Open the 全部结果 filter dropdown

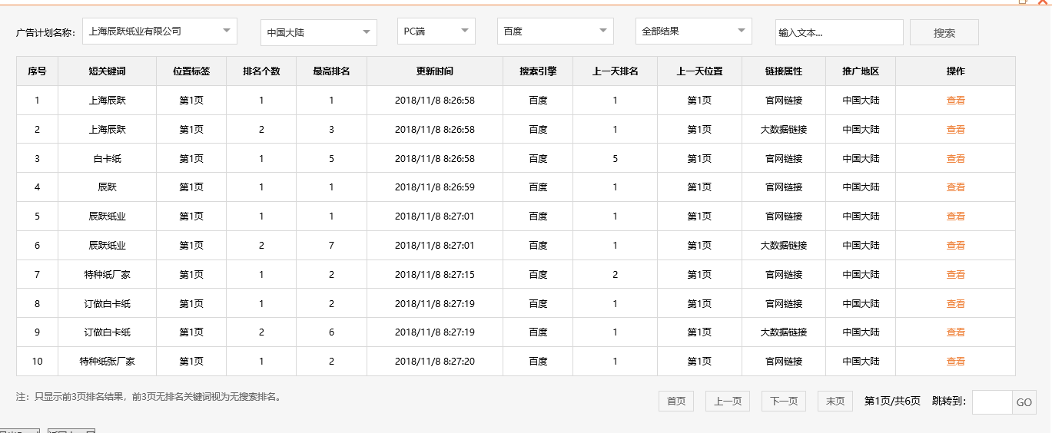pyautogui.click(x=694, y=31)
